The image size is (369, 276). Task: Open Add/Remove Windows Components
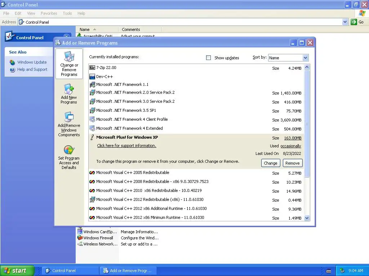[69, 124]
